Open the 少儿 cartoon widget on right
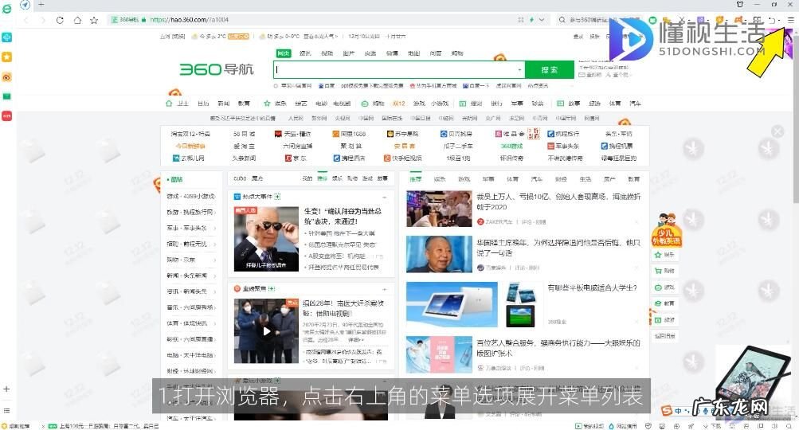 pos(666,230)
